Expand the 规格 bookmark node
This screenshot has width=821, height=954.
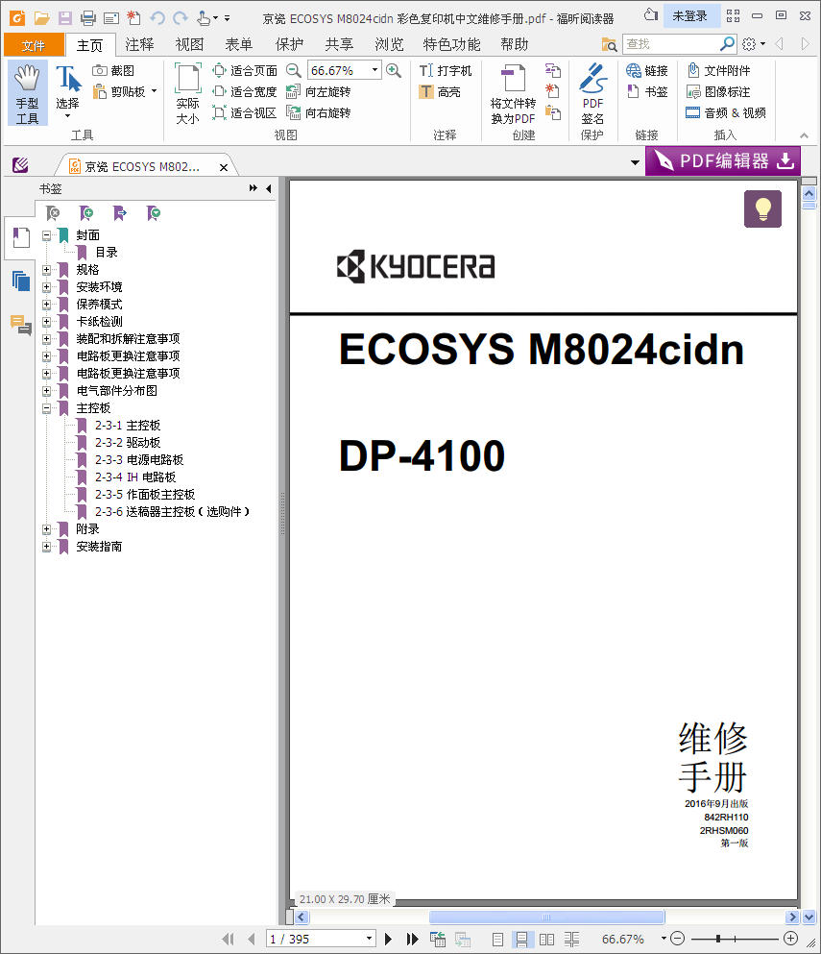click(46, 270)
